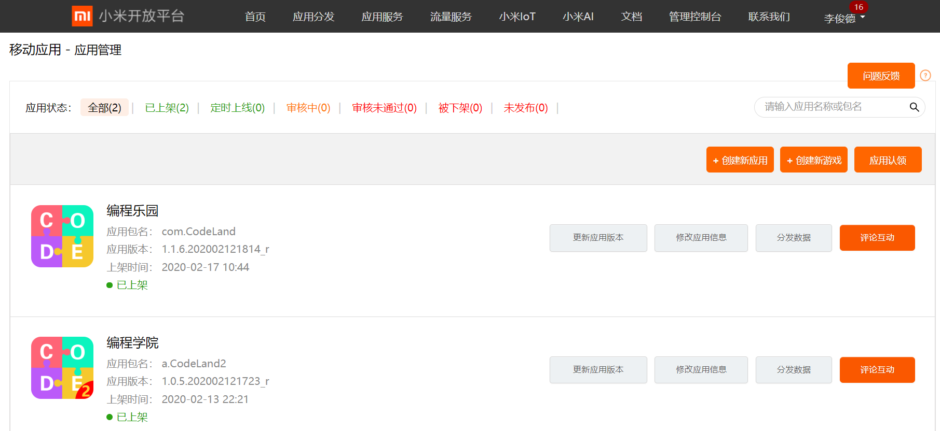The height and width of the screenshot is (431, 940).
Task: Open 联系我们 in the navigation bar
Action: [x=769, y=17]
